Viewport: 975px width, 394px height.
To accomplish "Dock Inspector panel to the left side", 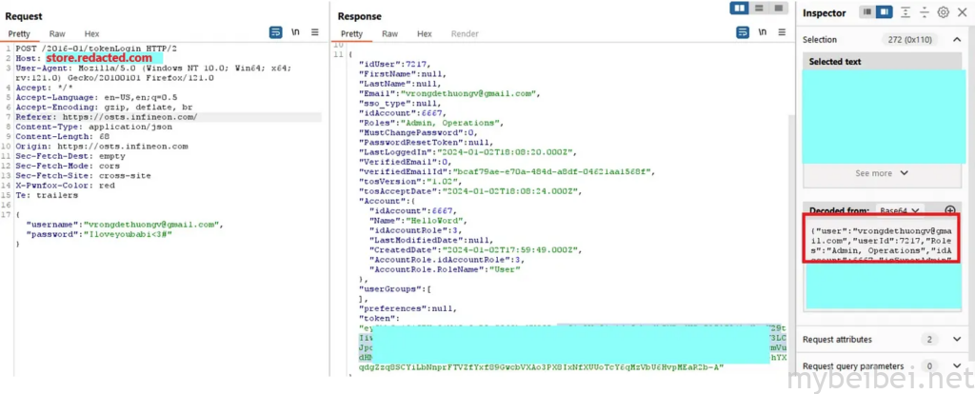I will click(x=867, y=12).
